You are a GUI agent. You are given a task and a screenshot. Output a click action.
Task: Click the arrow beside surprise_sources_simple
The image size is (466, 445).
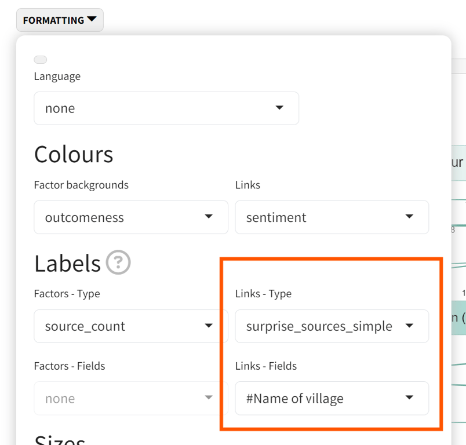(409, 326)
